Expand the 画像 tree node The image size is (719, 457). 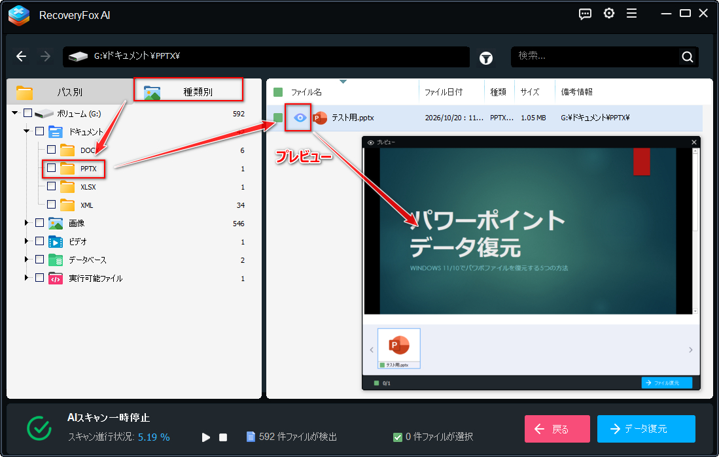pyautogui.click(x=27, y=223)
